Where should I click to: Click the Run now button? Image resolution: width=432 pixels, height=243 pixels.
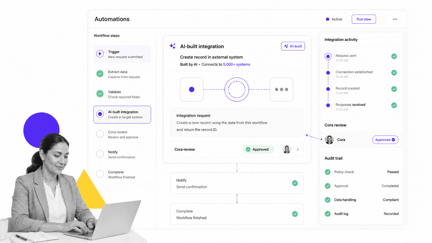364,19
